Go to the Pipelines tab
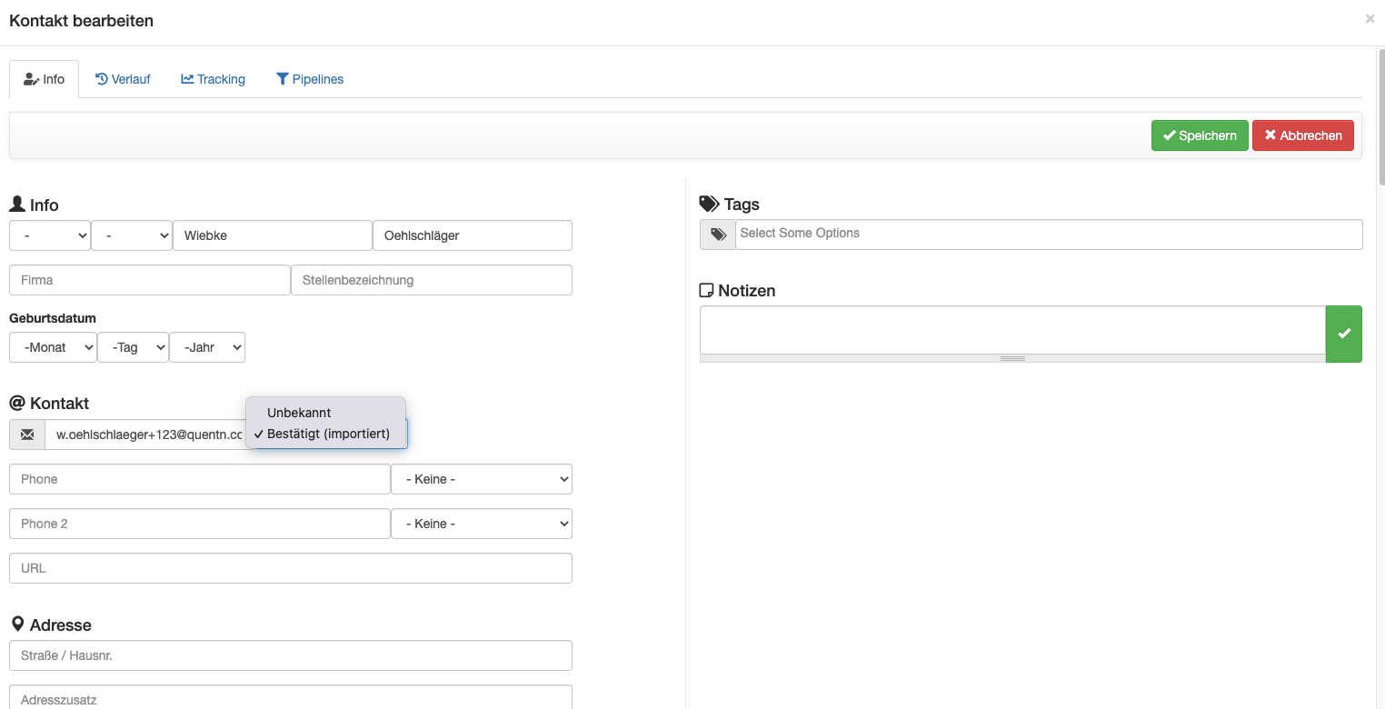Viewport: 1385px width, 709px height. click(310, 79)
